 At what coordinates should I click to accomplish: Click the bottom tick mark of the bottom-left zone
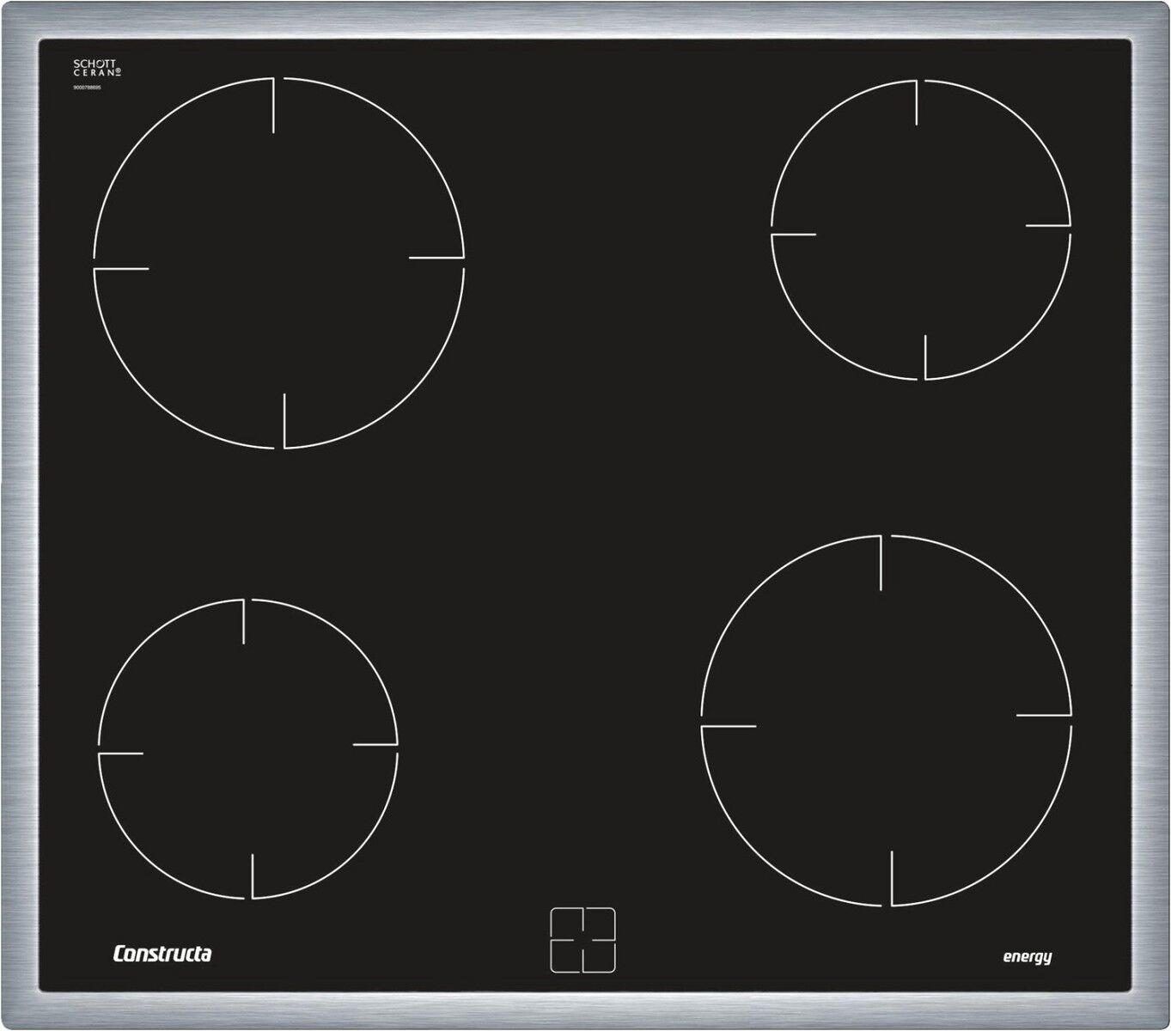(253, 876)
